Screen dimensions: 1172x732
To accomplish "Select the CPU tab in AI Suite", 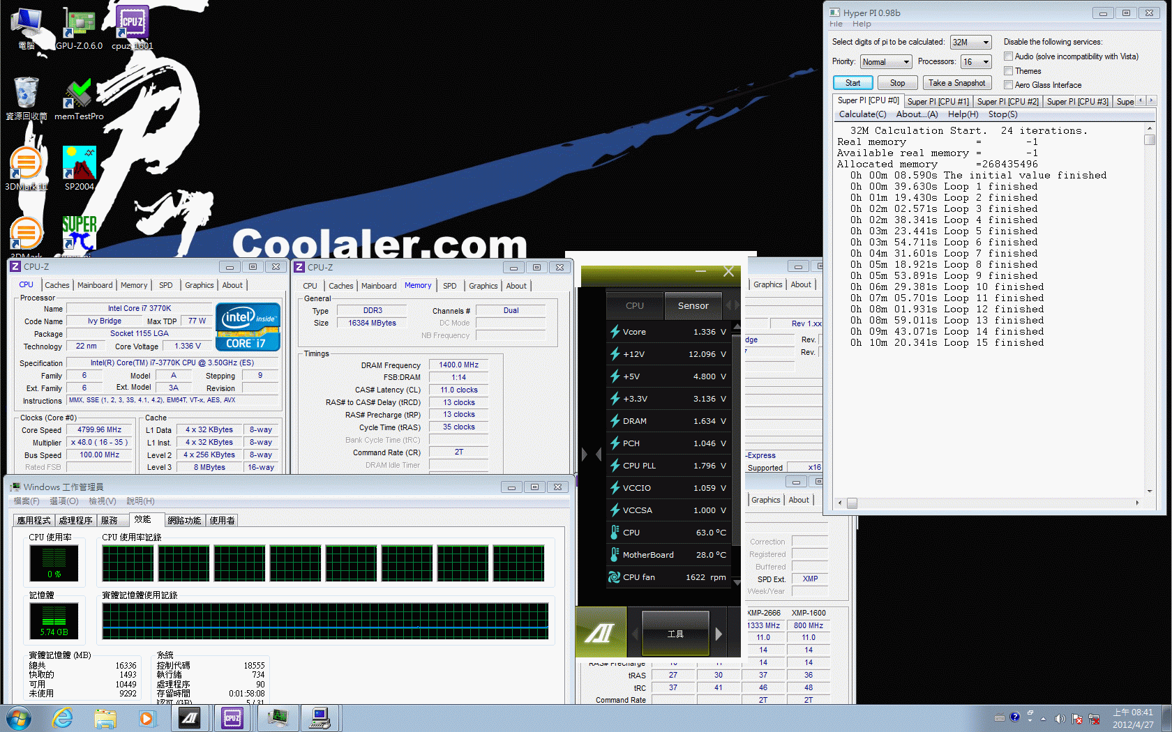I will (x=634, y=305).
